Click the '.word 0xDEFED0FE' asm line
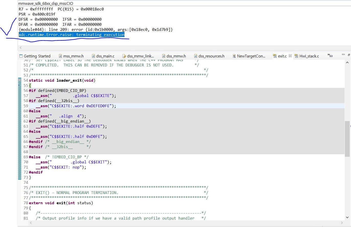Screen dimensions: 351x227 76,106
